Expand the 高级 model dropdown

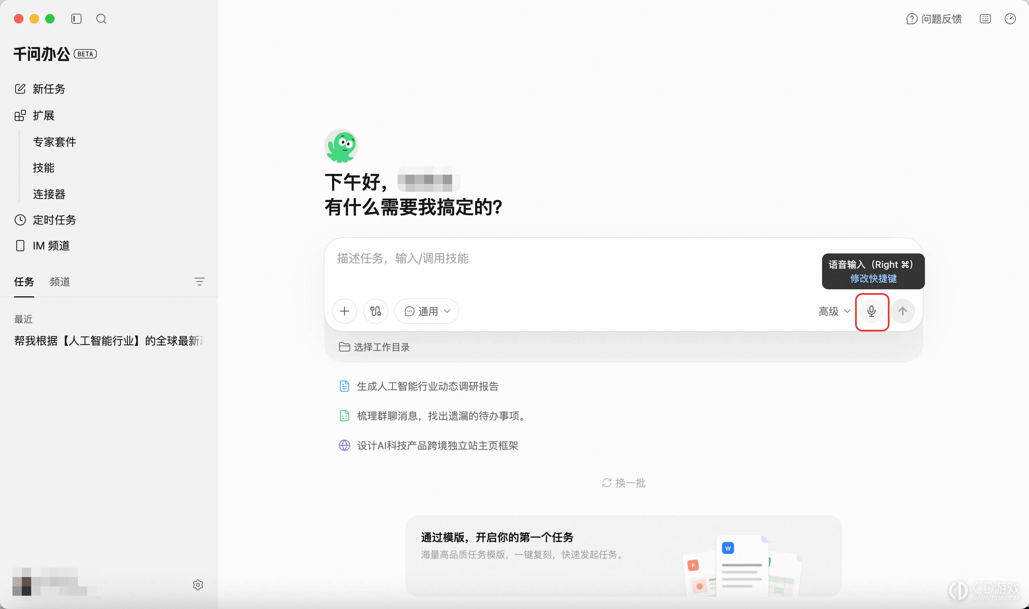coord(834,312)
